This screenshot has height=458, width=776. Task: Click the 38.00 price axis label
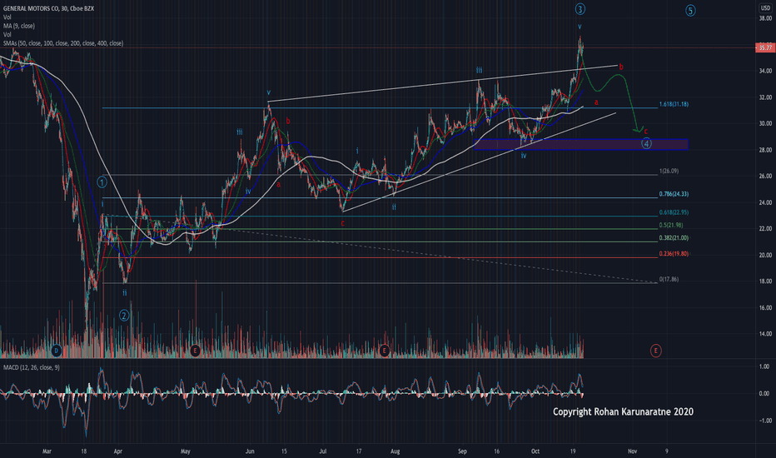[765, 18]
